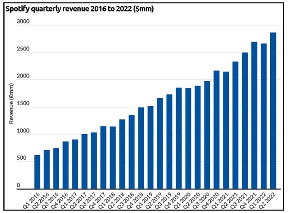Click the 'Q3 2020' x-axis label
288x213 pixels.
[x=202, y=201]
